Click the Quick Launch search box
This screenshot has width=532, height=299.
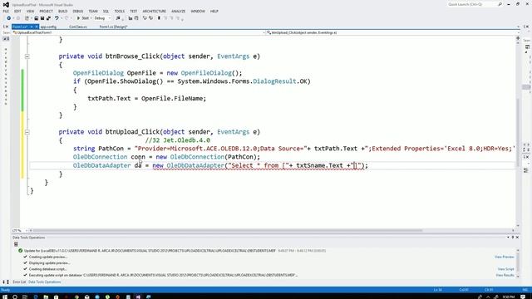tap(475, 4)
